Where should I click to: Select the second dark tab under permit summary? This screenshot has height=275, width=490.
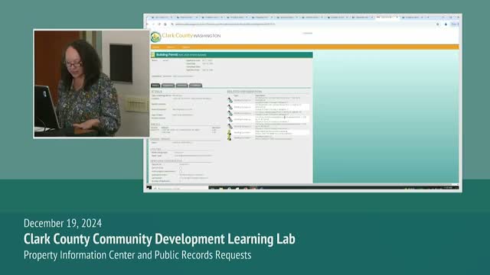coord(168,85)
